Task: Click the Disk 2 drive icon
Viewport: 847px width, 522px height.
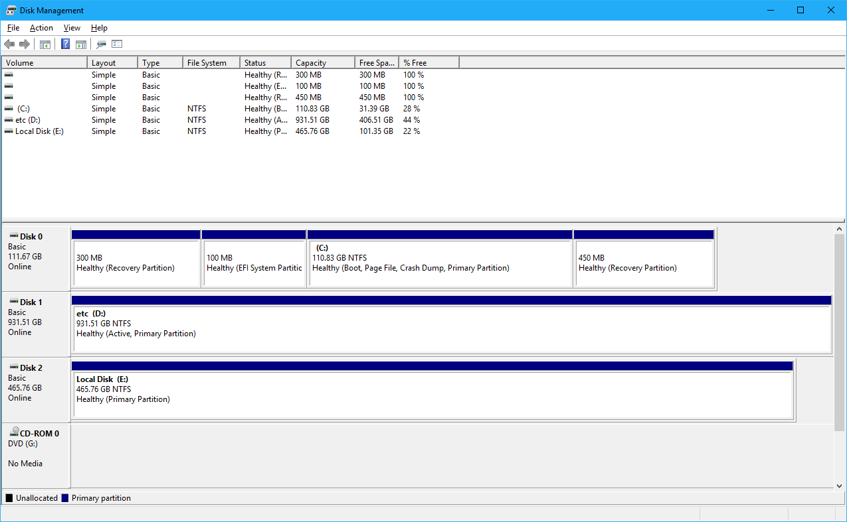Action: click(13, 367)
